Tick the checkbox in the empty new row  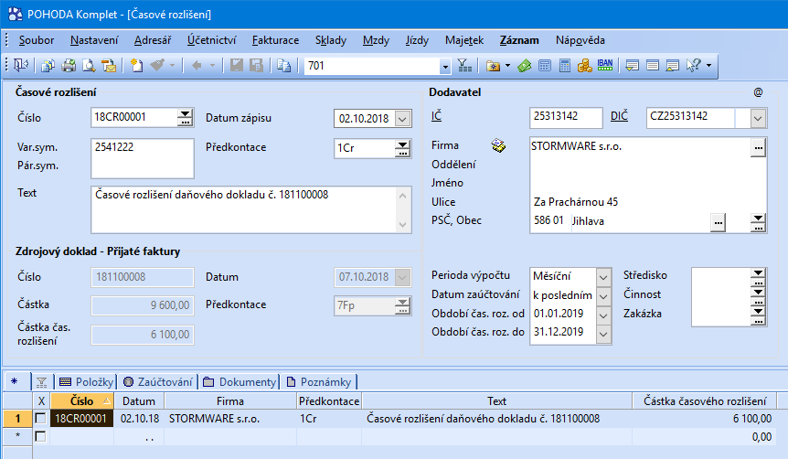pyautogui.click(x=40, y=436)
